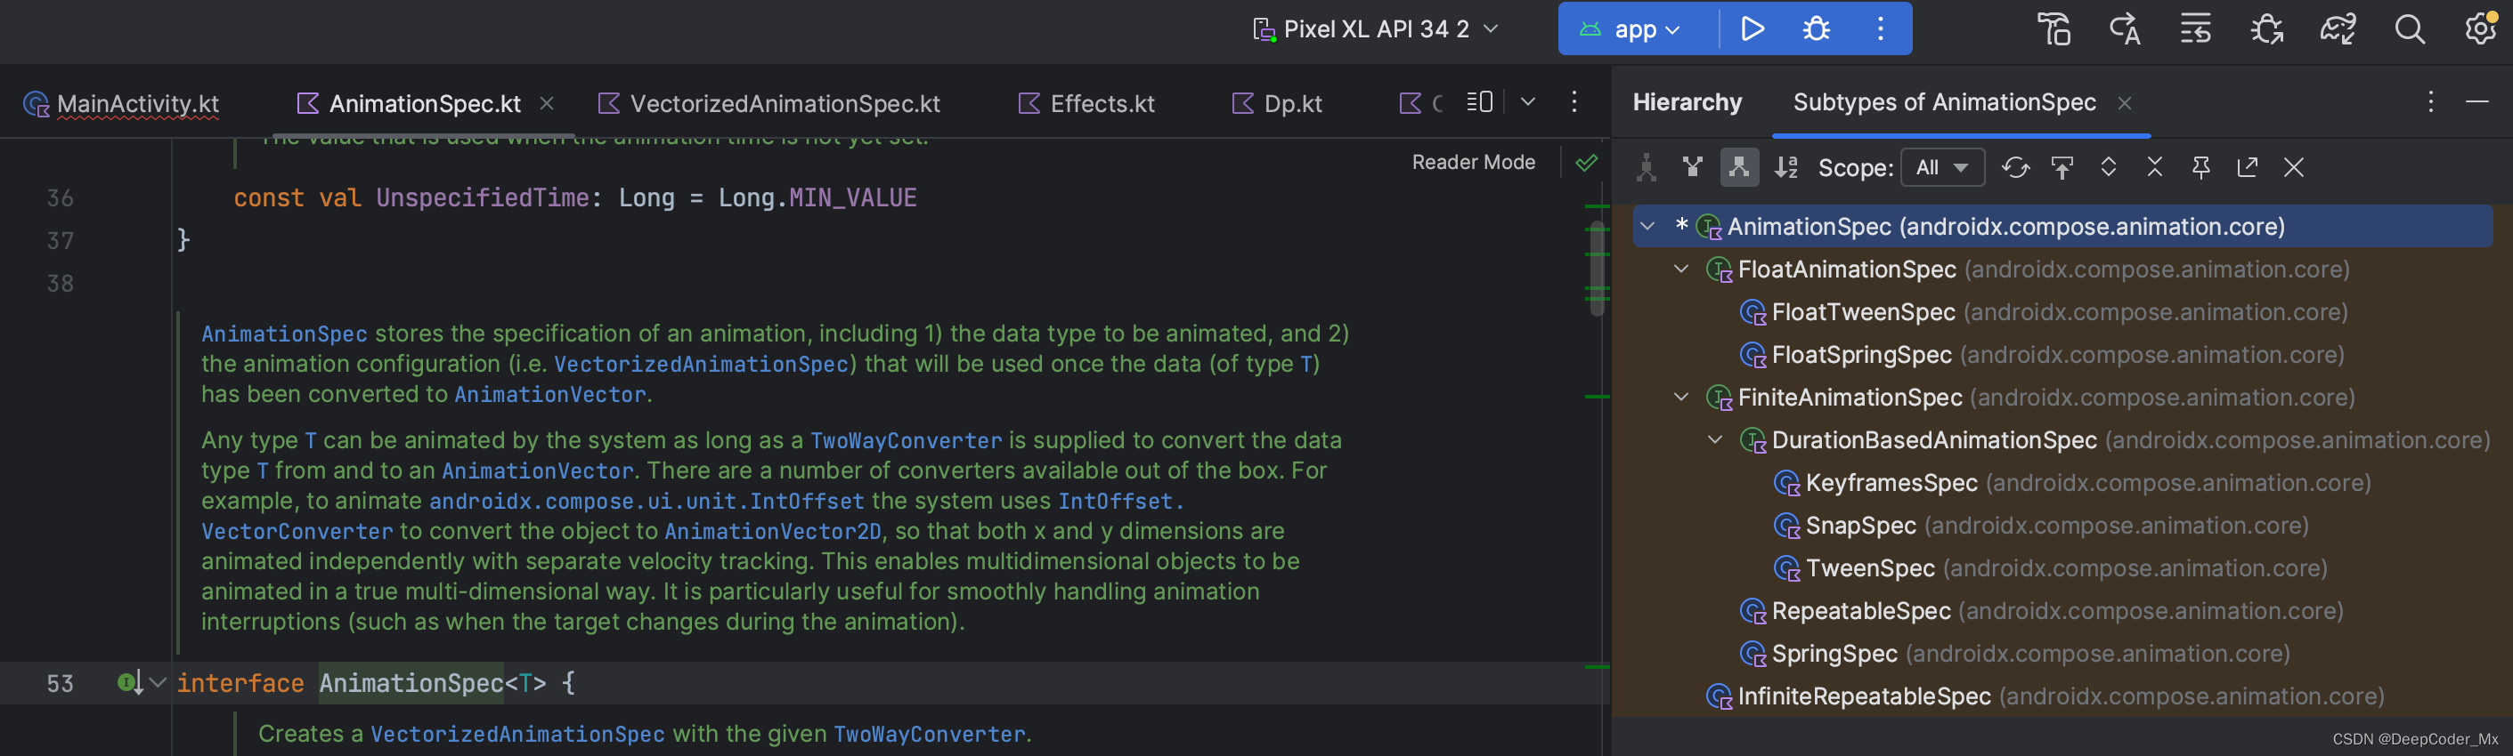The image size is (2513, 756).
Task: Open Search Everywhere magnifier
Action: click(x=2410, y=29)
